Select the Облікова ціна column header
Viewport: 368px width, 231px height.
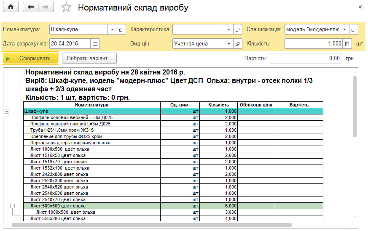click(256, 105)
